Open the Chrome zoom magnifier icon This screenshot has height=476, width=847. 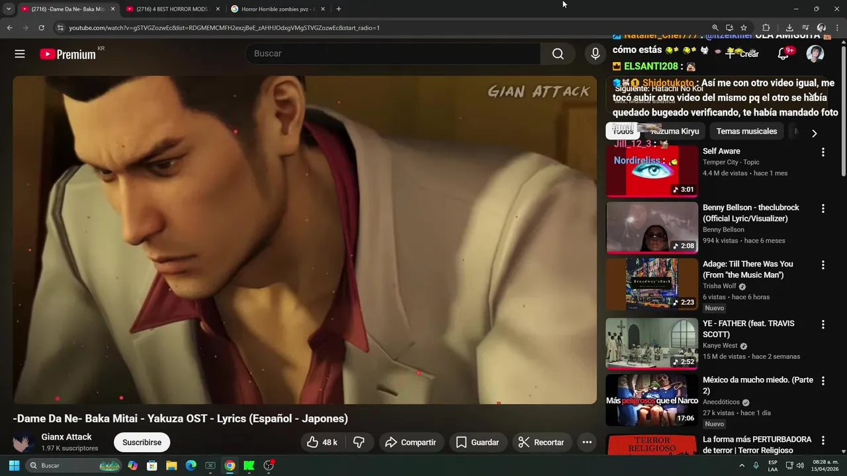pos(715,28)
